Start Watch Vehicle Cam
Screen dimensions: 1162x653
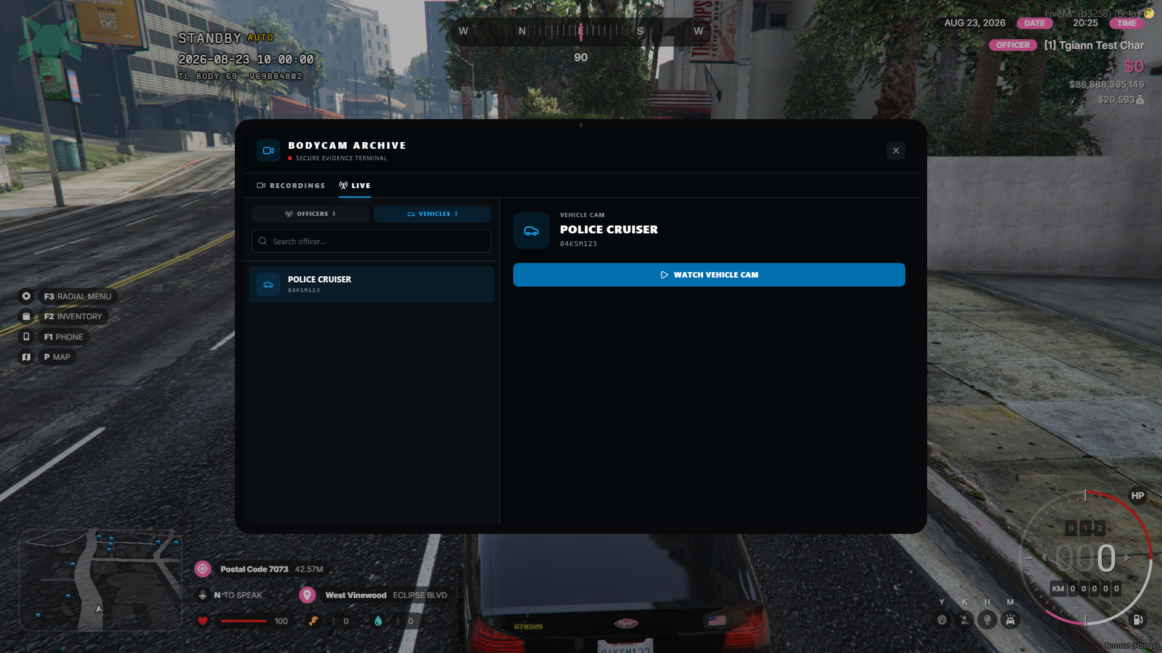tap(709, 275)
